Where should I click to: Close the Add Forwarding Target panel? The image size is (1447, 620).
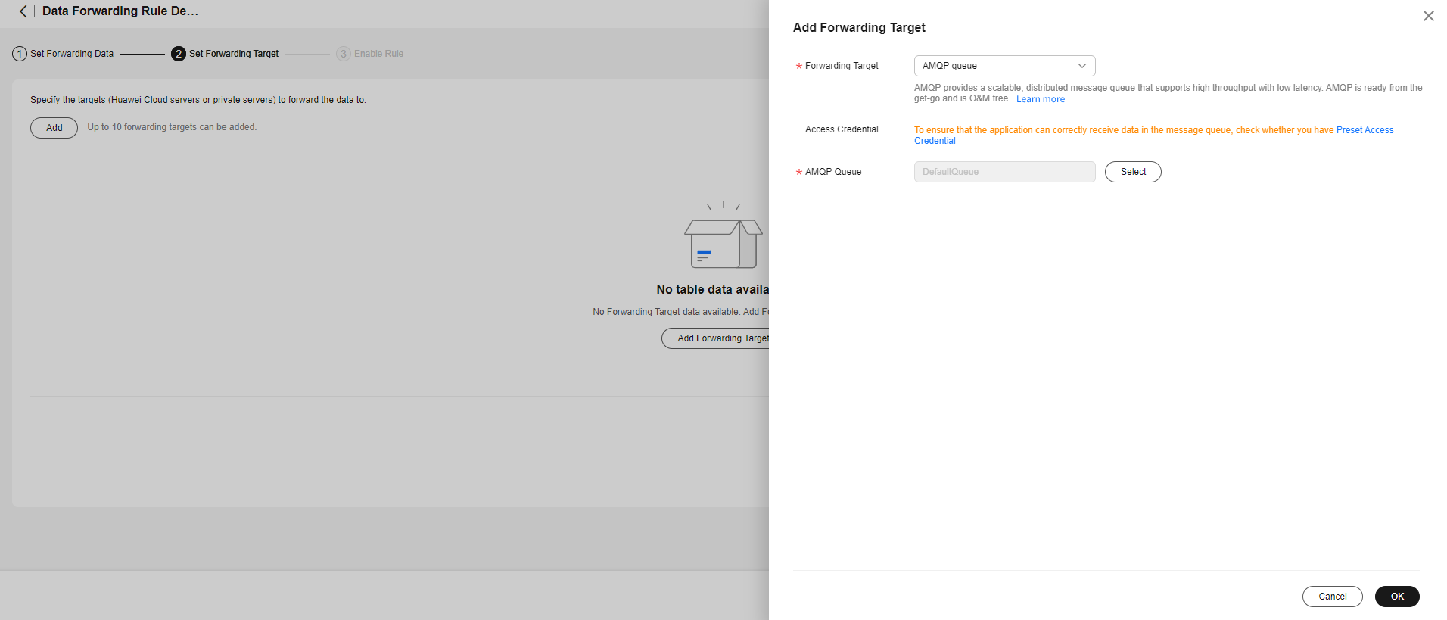pos(1428,16)
